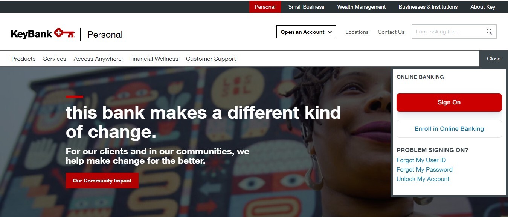This screenshot has height=217, width=508.
Task: Click the Unlock My Account link
Action: (423, 179)
